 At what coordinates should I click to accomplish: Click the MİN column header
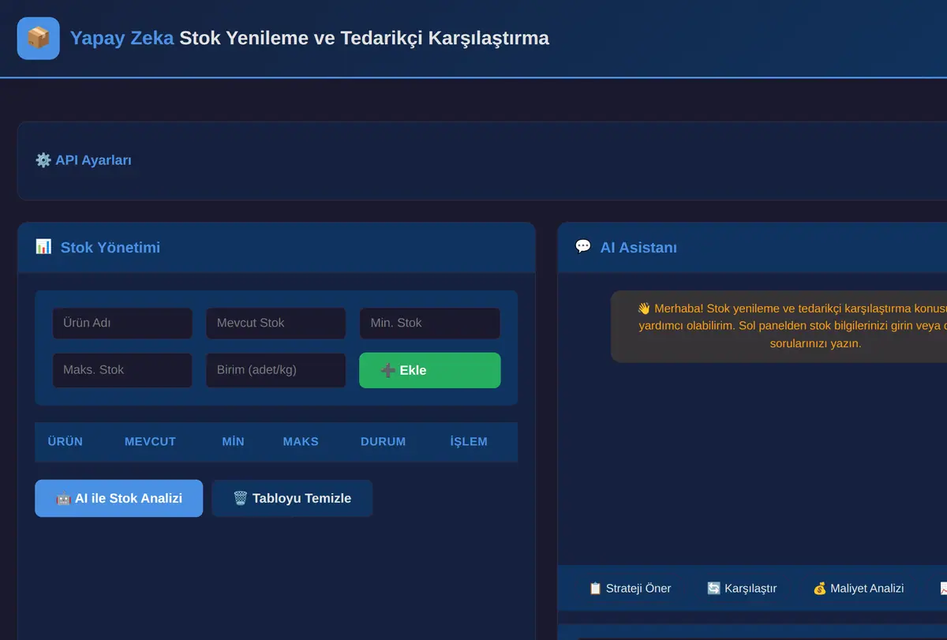point(233,441)
